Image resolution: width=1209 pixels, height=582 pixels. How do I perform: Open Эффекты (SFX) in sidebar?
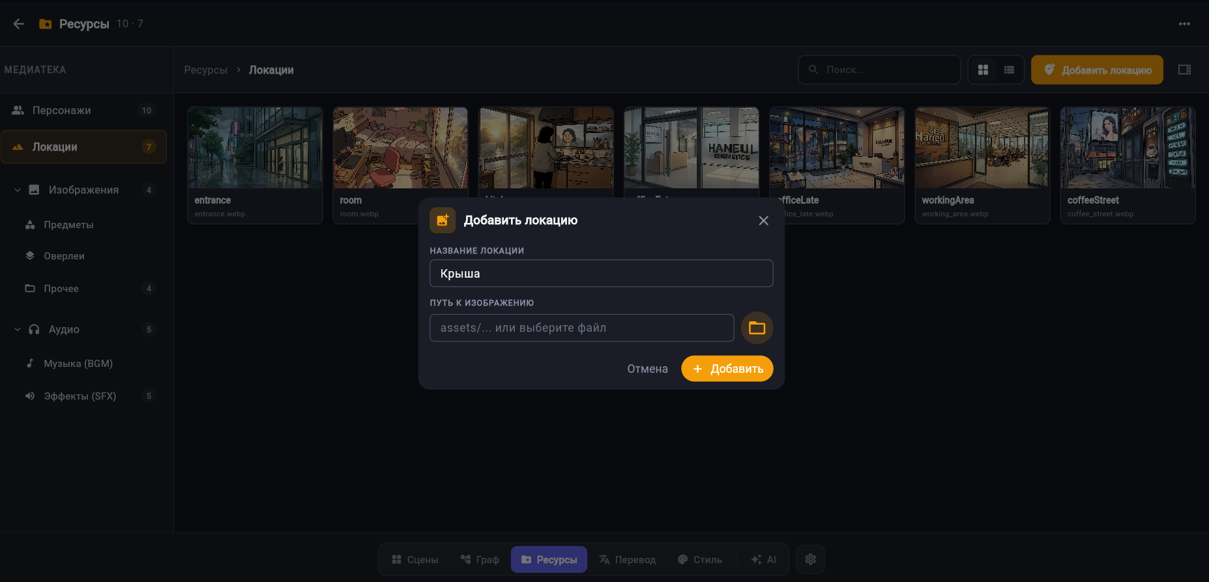83,396
